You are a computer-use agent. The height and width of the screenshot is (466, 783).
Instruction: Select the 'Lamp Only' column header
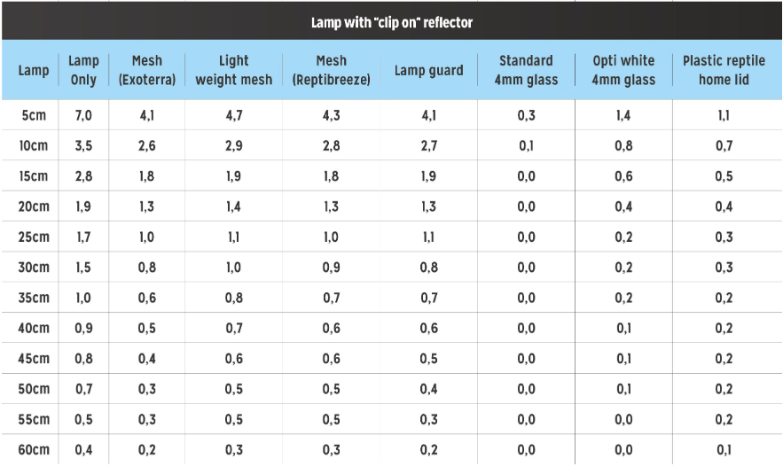[83, 70]
